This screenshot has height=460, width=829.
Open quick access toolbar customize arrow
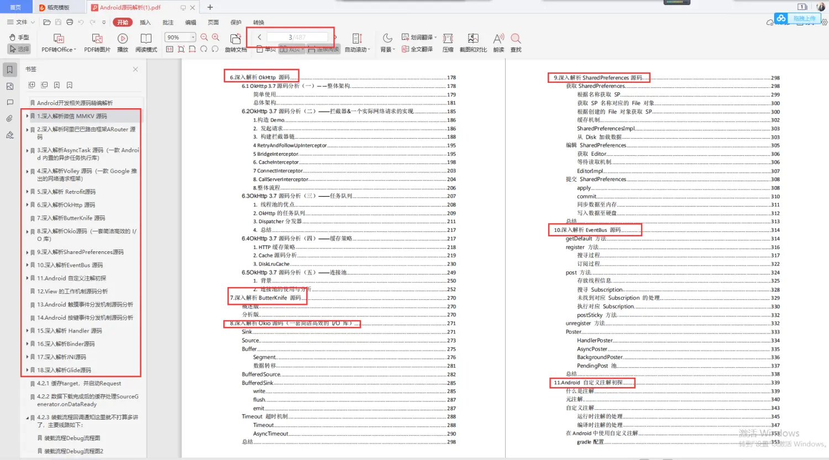[x=104, y=22]
